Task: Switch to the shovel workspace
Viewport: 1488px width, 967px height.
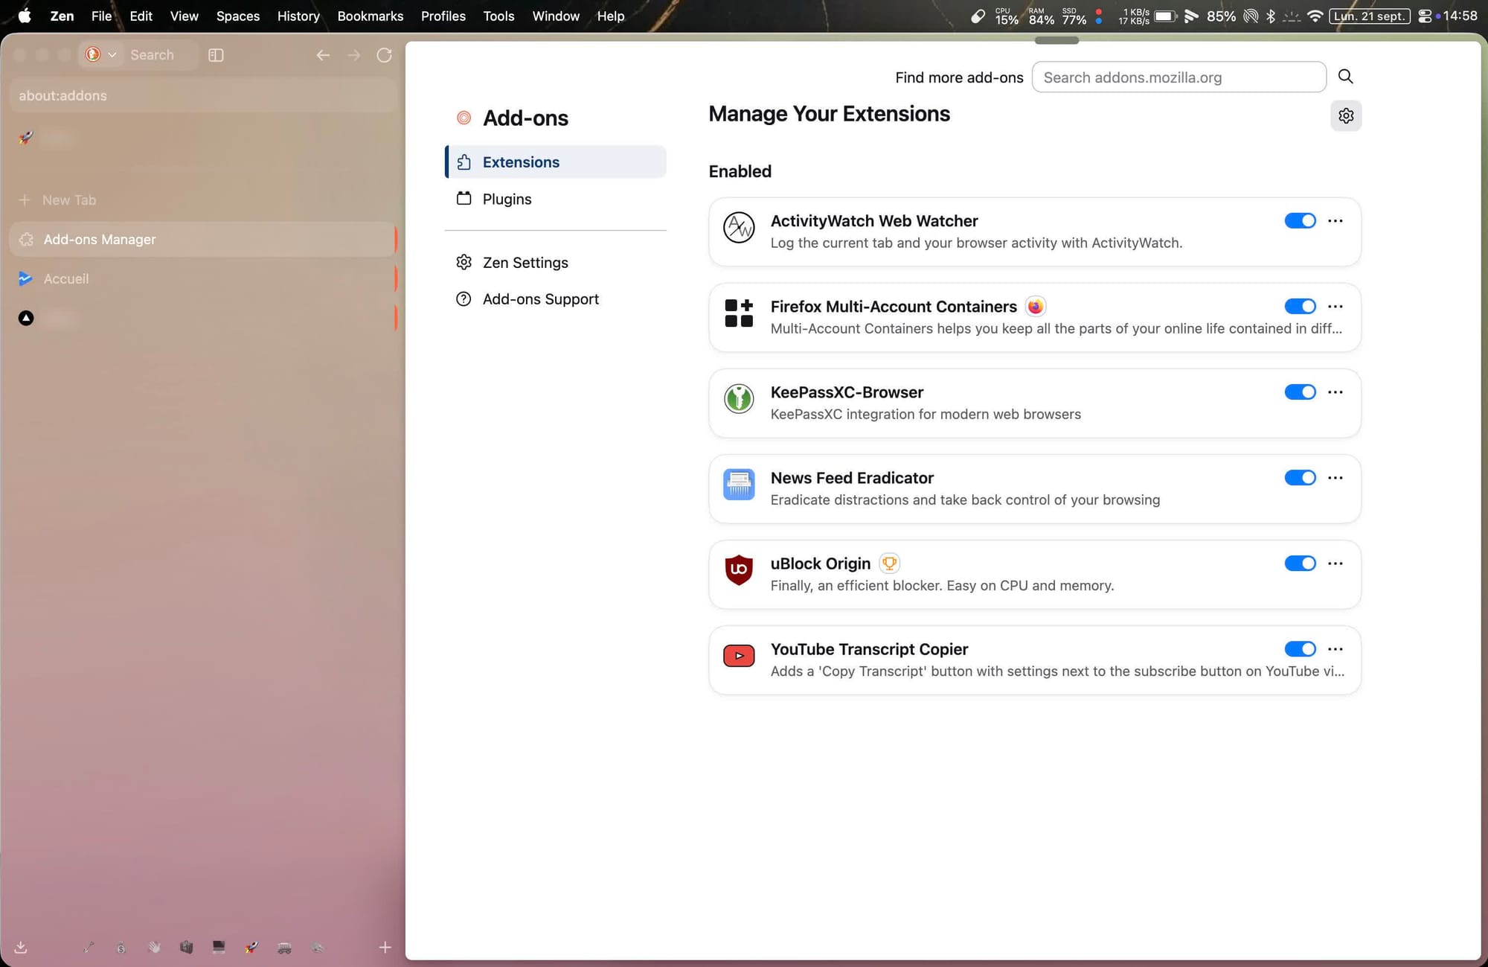Action: [89, 947]
